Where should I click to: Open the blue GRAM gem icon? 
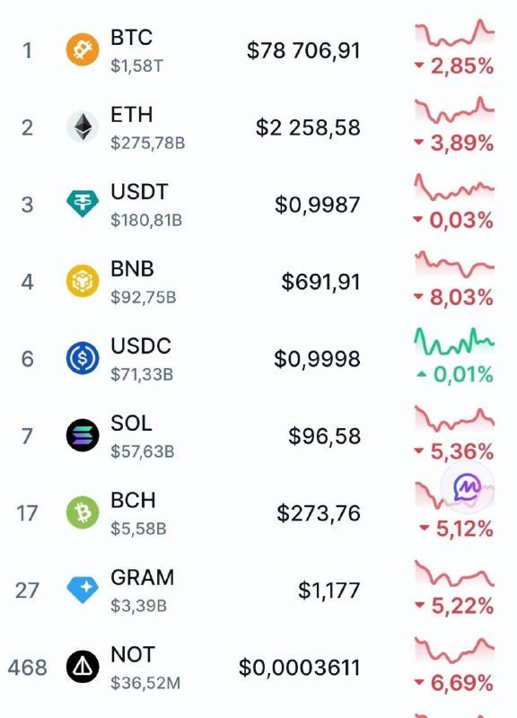83,590
